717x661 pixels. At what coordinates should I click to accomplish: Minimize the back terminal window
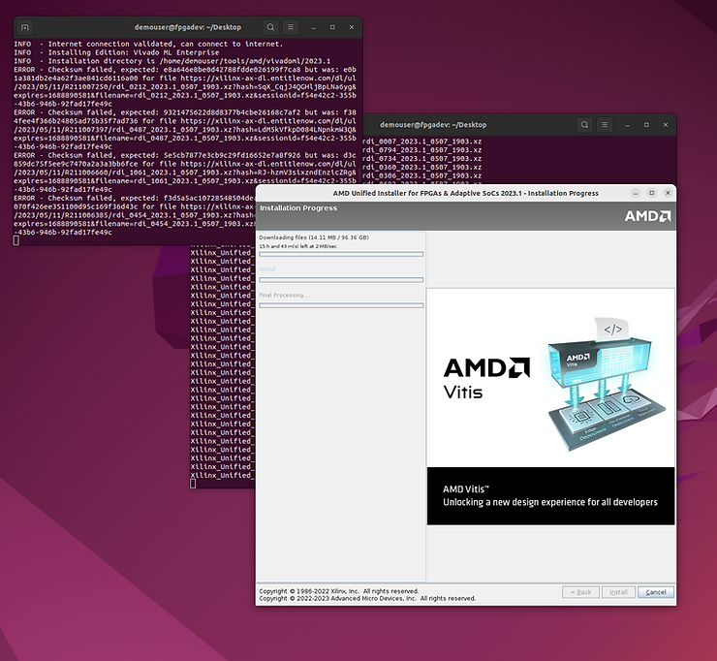click(x=628, y=125)
